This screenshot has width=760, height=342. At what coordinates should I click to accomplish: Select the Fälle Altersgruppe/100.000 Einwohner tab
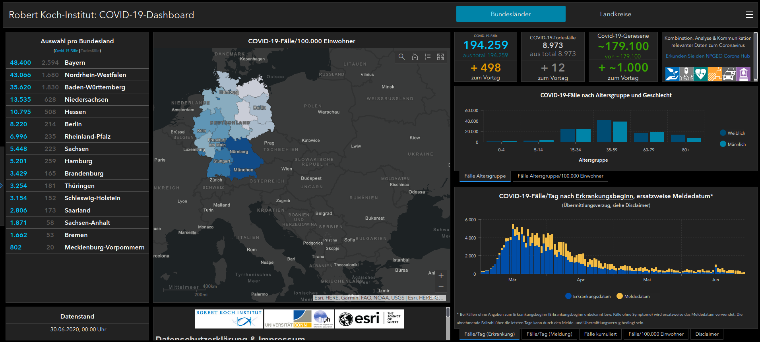coord(560,176)
